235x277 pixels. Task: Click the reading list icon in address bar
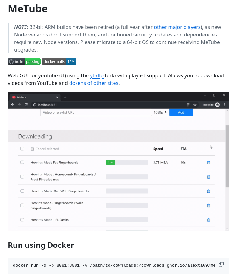pyautogui.click(x=188, y=105)
